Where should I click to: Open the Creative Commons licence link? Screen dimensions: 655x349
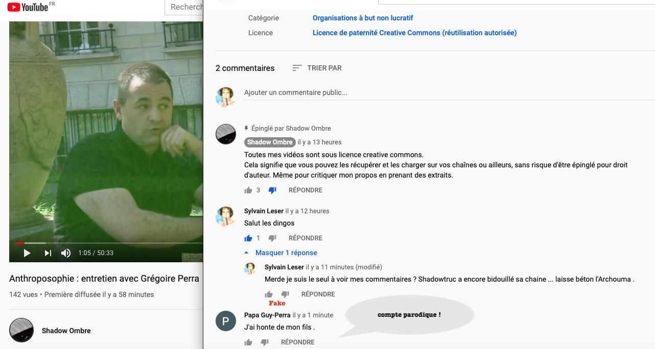pyautogui.click(x=414, y=33)
